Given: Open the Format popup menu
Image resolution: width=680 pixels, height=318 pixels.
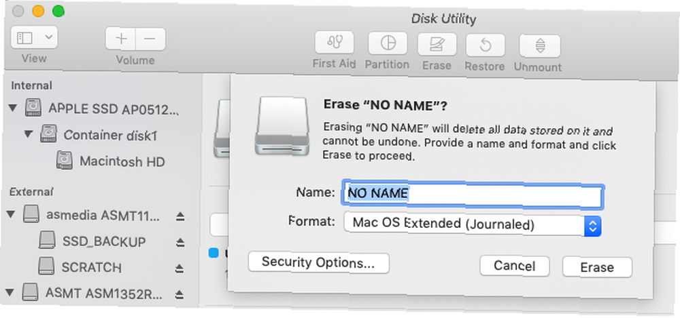Looking at the screenshot, I should [x=472, y=224].
